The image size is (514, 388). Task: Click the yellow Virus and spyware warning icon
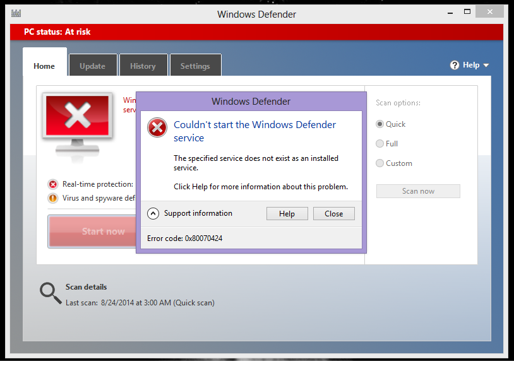point(52,197)
